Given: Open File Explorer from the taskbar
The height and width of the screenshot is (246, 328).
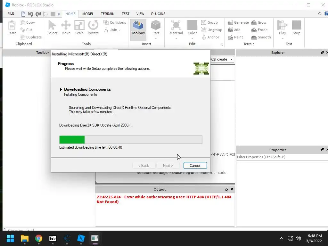Looking at the screenshot, I should tap(24, 238).
